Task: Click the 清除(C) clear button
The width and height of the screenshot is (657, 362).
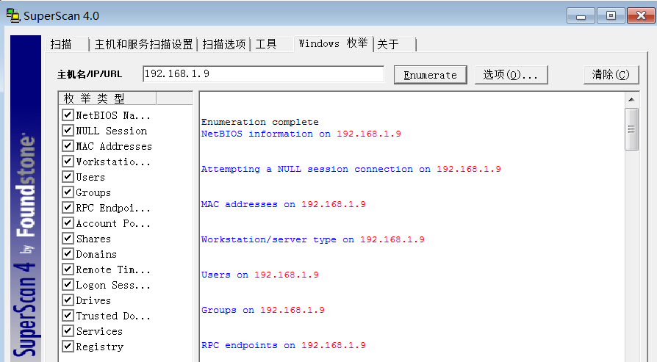Action: (x=611, y=75)
